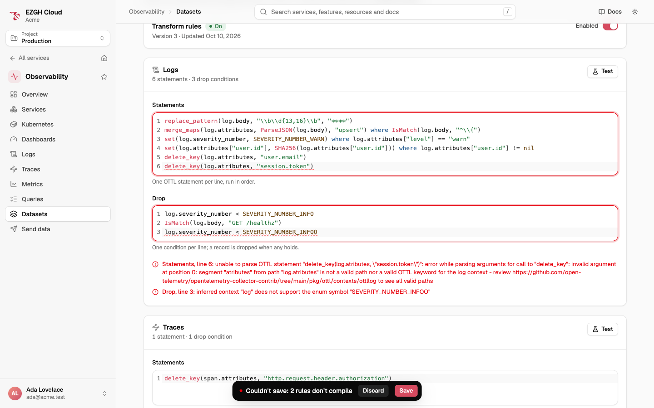Click the EZGH Cloud logo icon
The image size is (654, 408).
pyautogui.click(x=15, y=16)
